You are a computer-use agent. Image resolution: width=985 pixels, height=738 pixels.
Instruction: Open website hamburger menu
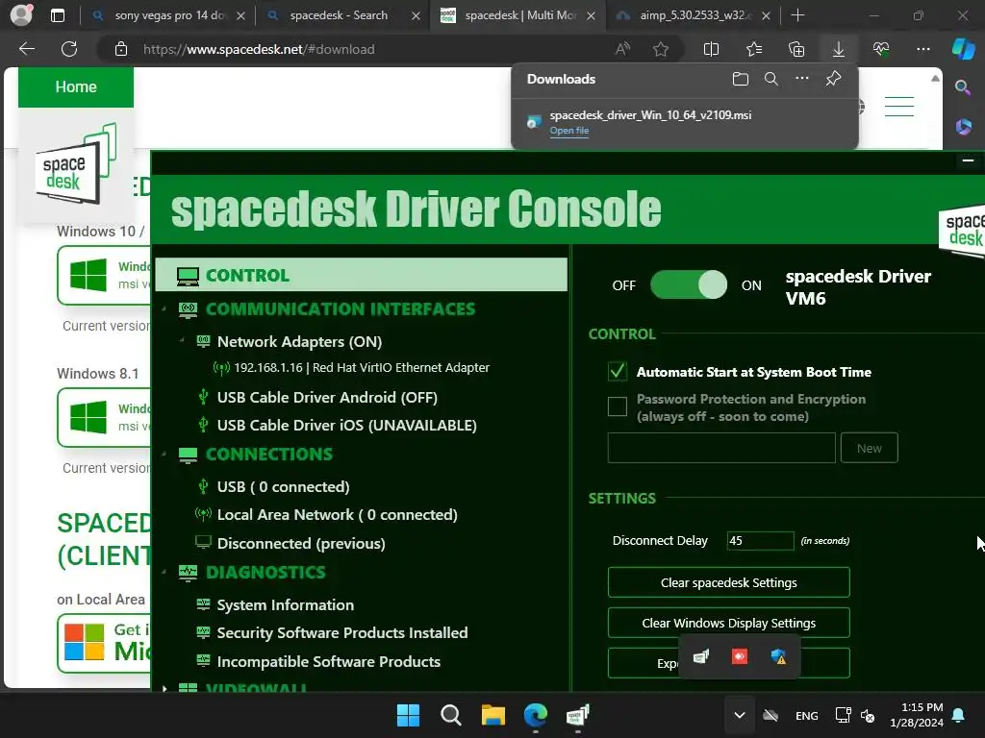click(899, 107)
